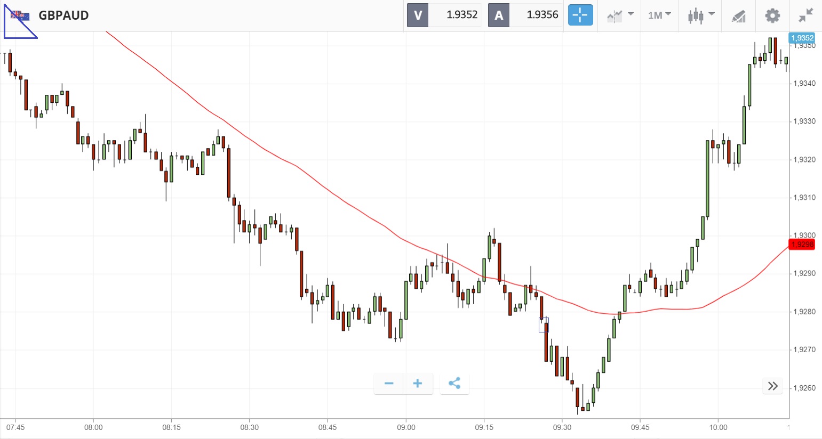This screenshot has width=822, height=439.
Task: Click the red 1.9298 moving average label
Action: pos(802,245)
